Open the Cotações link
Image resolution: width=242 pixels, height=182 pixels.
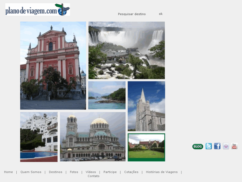(131, 172)
